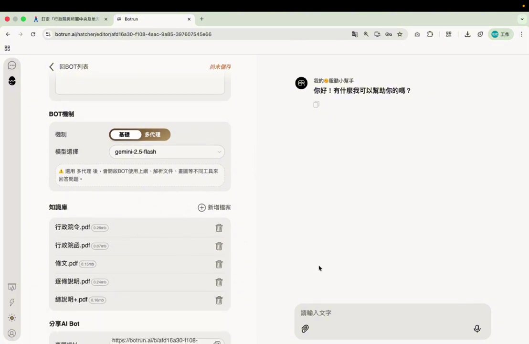Switch to the 訂定「行政院與所屬中央及地方 tab
Image resolution: width=529 pixels, height=344 pixels.
71,19
